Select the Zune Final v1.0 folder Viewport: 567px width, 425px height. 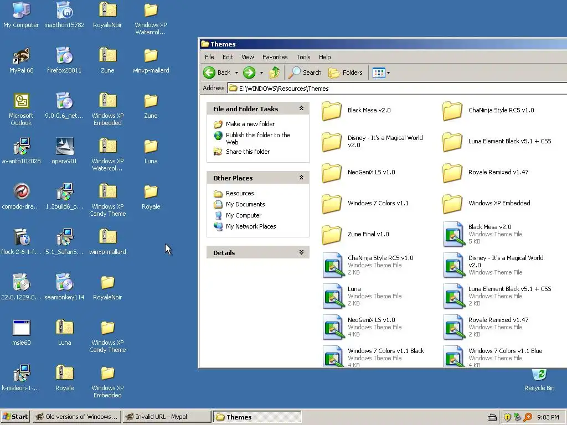[x=355, y=235]
